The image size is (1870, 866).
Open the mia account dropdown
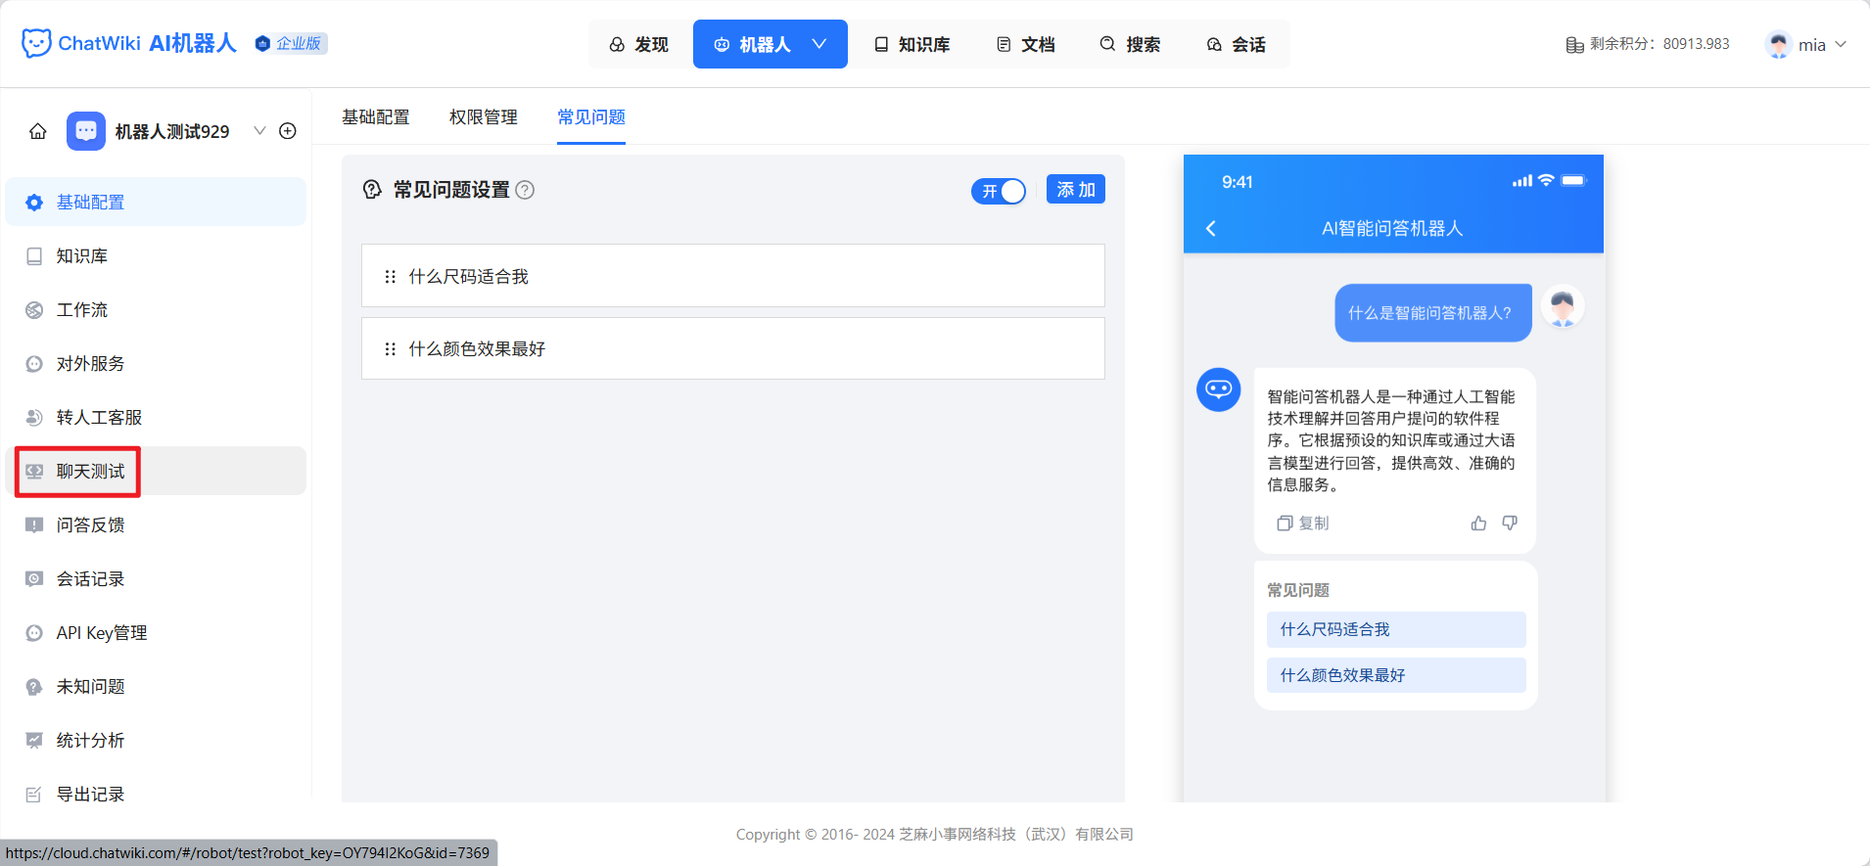[1841, 44]
